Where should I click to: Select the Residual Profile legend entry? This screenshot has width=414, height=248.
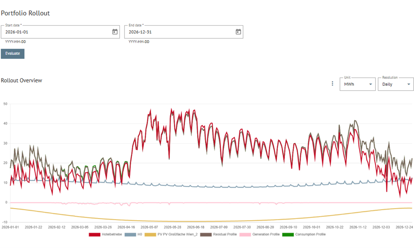tap(225, 234)
